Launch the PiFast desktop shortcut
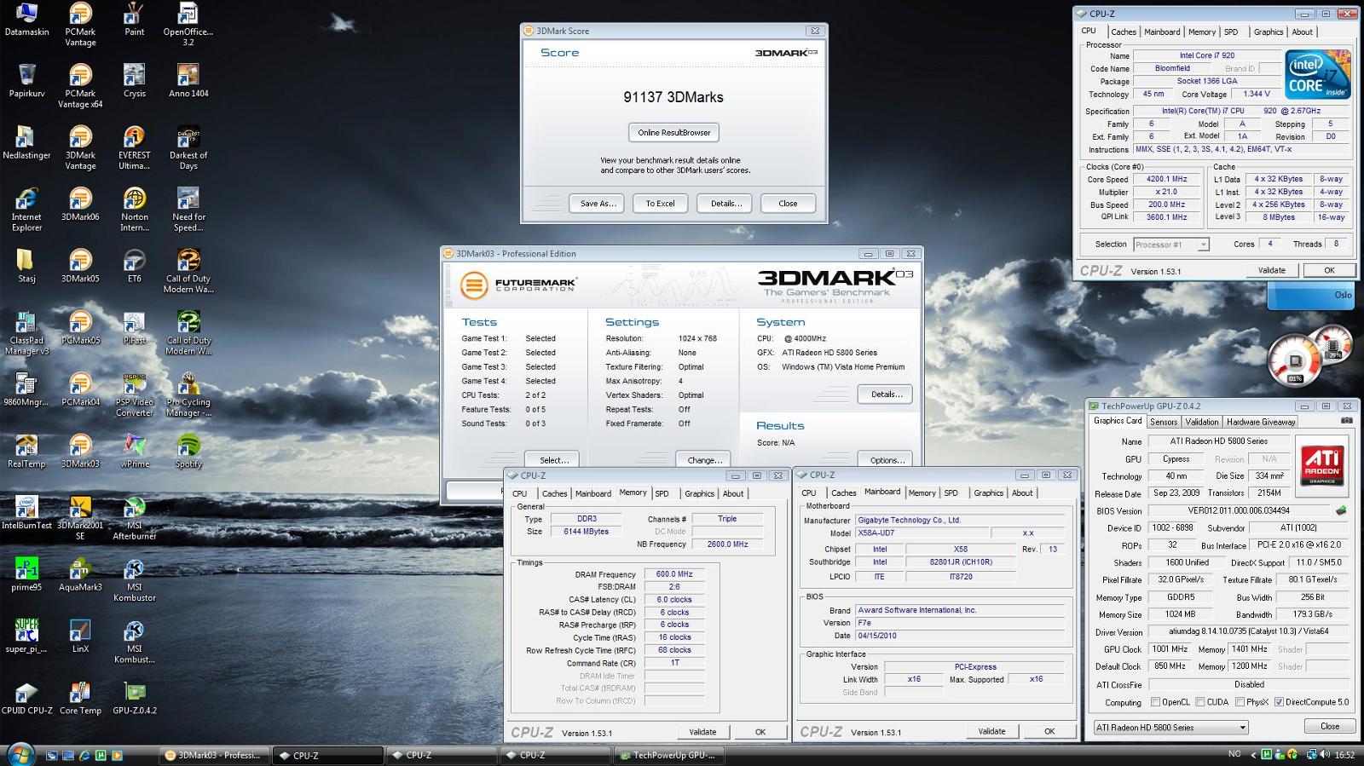The image size is (1364, 766). (134, 328)
